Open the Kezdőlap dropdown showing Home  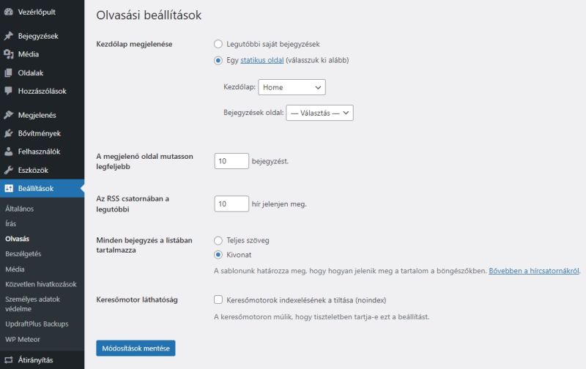click(292, 87)
